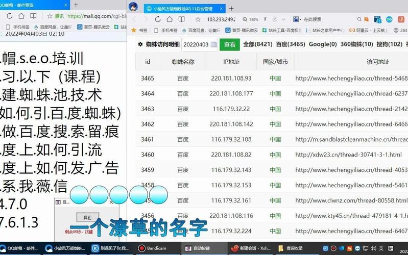Image resolution: width=408 pixels, height=255 pixels.
Task: Click the 停止 button in auto-key dialog
Action: tap(87, 217)
